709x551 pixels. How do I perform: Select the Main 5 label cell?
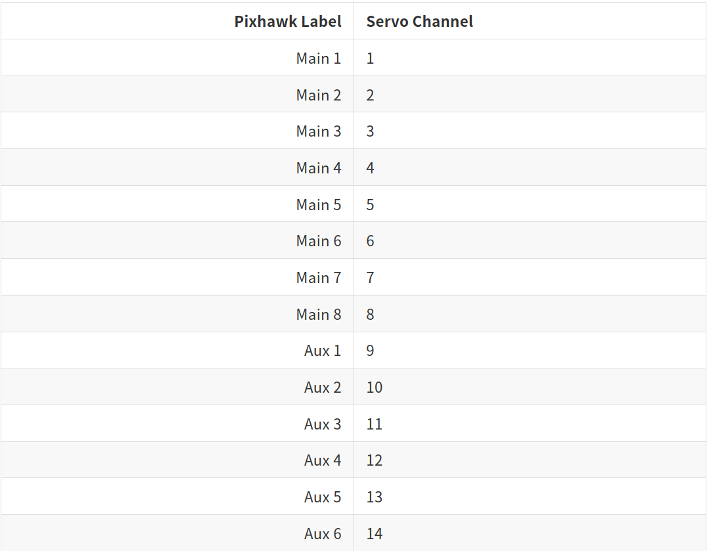point(319,205)
